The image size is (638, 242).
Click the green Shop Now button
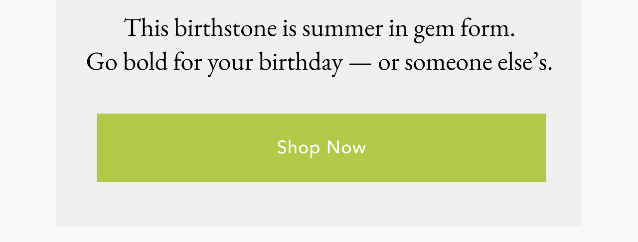321,148
